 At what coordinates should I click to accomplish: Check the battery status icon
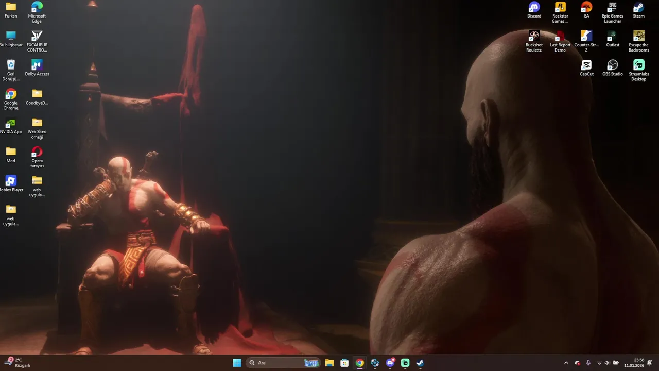(616, 363)
